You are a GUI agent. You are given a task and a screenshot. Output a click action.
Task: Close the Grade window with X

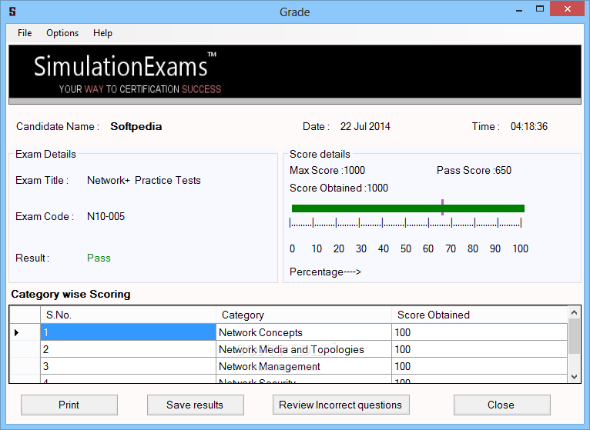click(568, 9)
